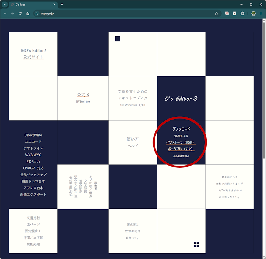Image resolution: width=266 pixels, height=259 pixels.
Task: Click the four-square grid icon at bottom
Action: [x=196, y=244]
